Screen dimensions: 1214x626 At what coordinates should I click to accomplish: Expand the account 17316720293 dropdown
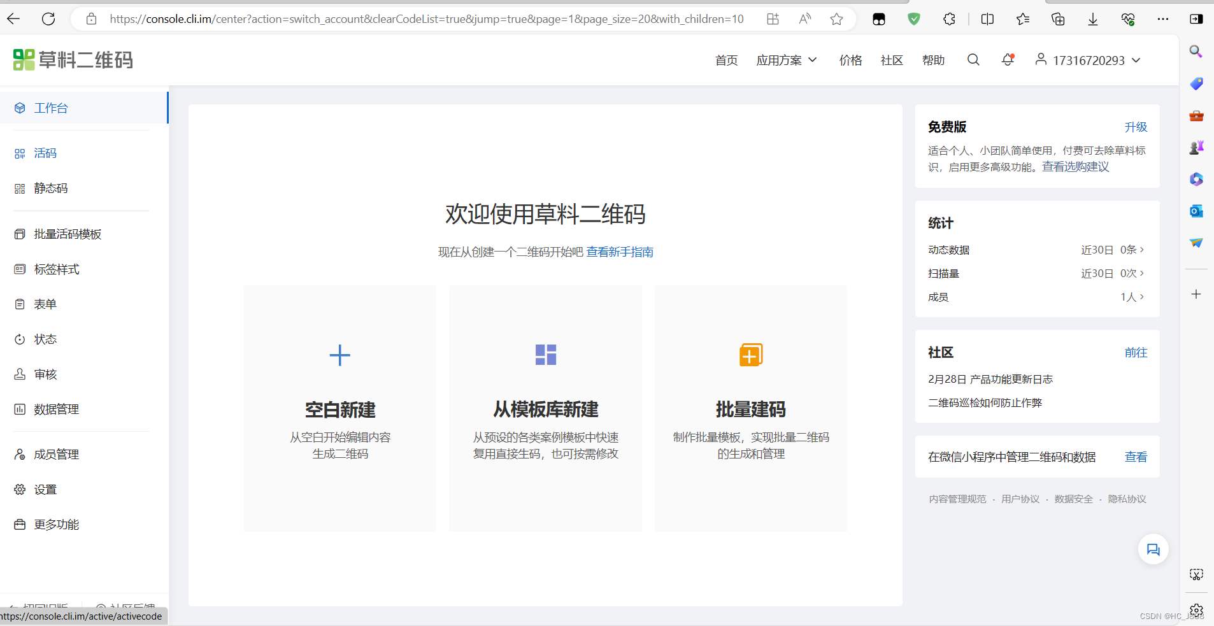(x=1087, y=60)
